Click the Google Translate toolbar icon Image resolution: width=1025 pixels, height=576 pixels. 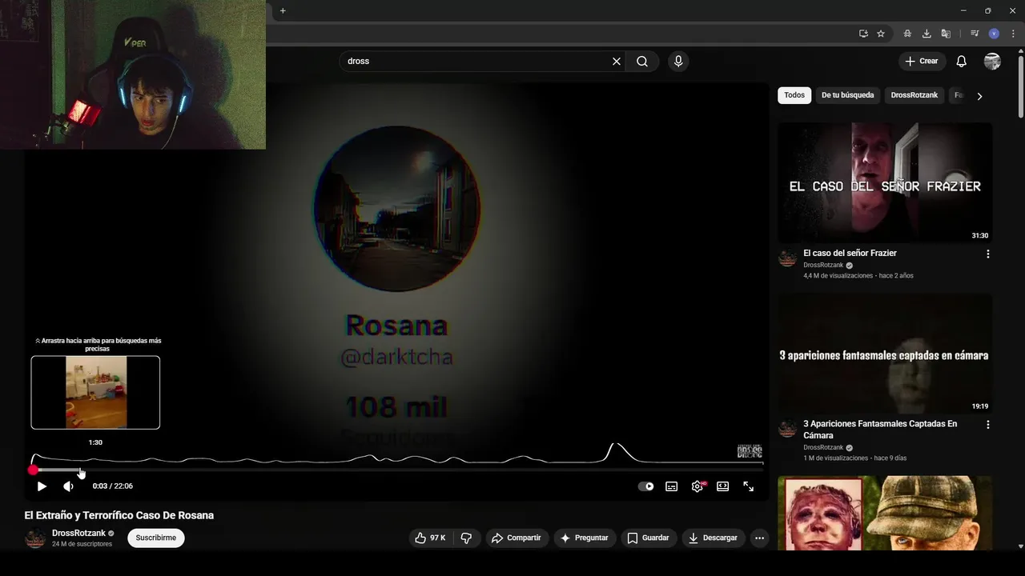tap(946, 34)
